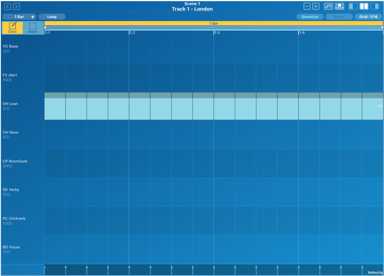
Task: Toggle the Loop button
Action: 52,17
